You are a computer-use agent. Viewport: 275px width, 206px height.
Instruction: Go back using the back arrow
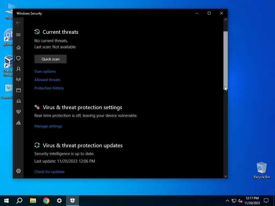point(18,23)
